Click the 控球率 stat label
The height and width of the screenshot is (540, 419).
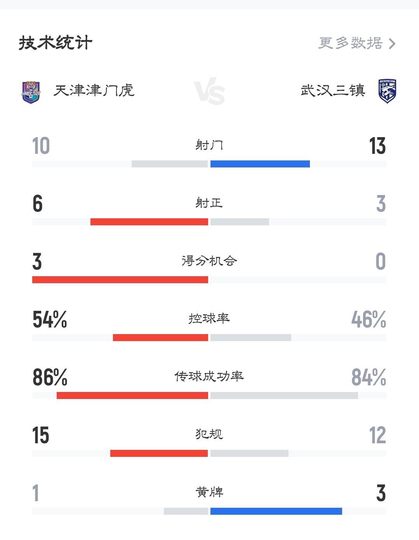pyautogui.click(x=209, y=319)
